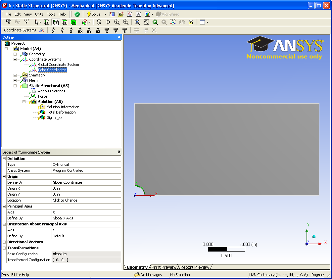Open the Solve dropdown arrow
332x279 pixels.
(105, 14)
